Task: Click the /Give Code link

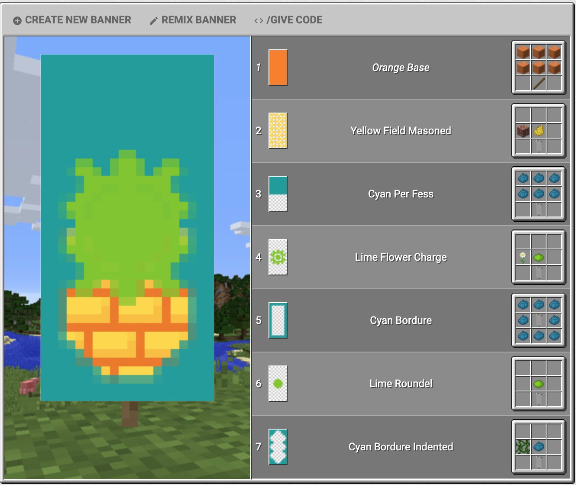Action: (x=288, y=20)
